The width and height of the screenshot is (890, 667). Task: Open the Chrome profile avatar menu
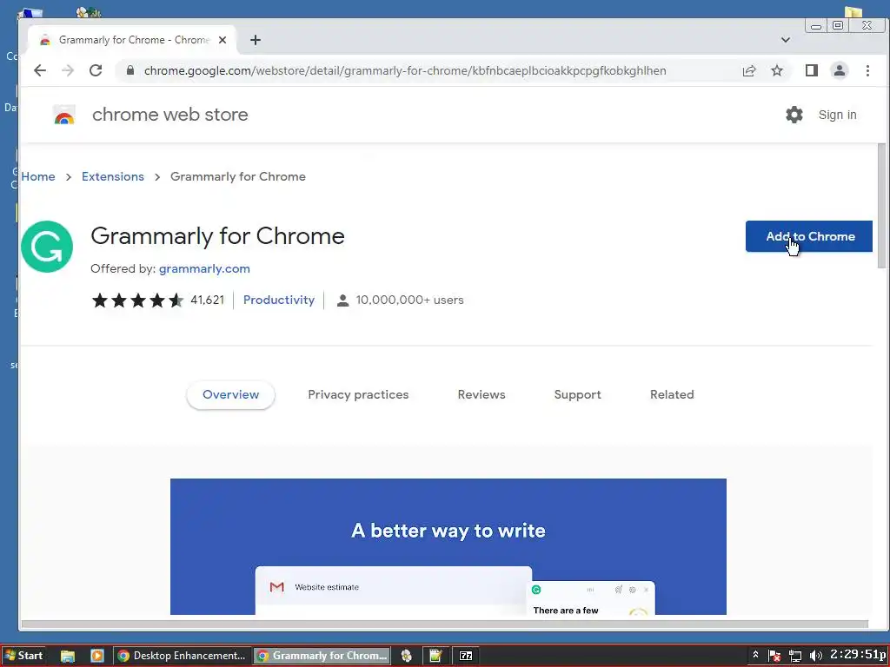(x=840, y=70)
